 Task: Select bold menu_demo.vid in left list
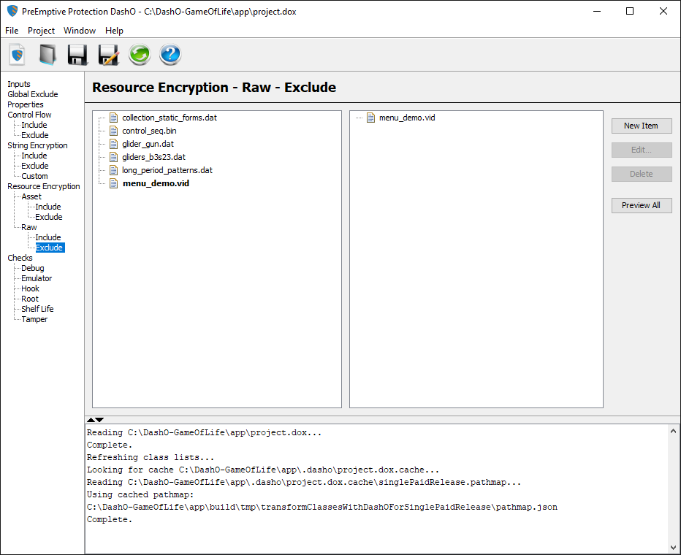click(x=156, y=183)
